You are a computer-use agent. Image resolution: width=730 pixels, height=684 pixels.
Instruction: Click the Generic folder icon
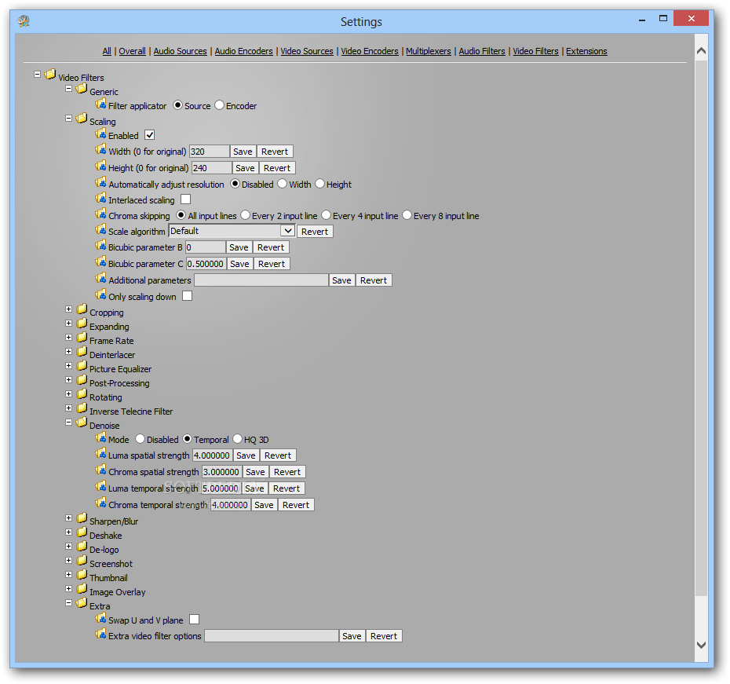point(82,89)
